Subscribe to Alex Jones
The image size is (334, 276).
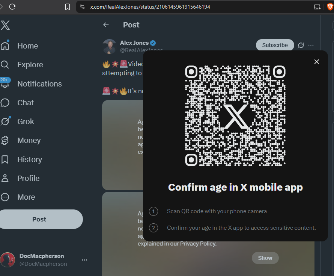pyautogui.click(x=275, y=45)
